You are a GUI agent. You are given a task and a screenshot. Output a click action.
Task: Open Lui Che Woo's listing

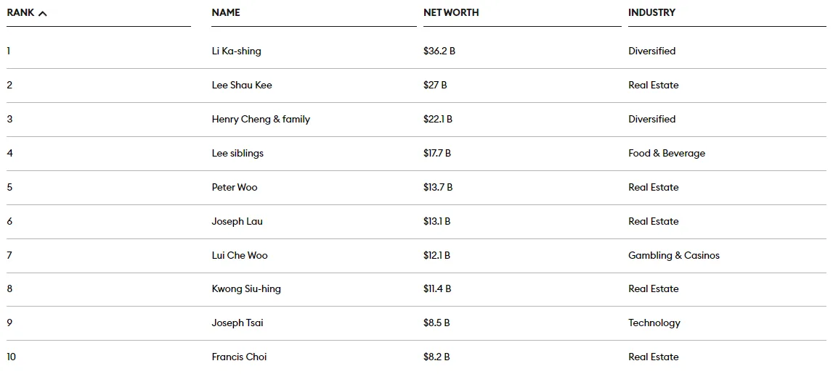pos(240,255)
